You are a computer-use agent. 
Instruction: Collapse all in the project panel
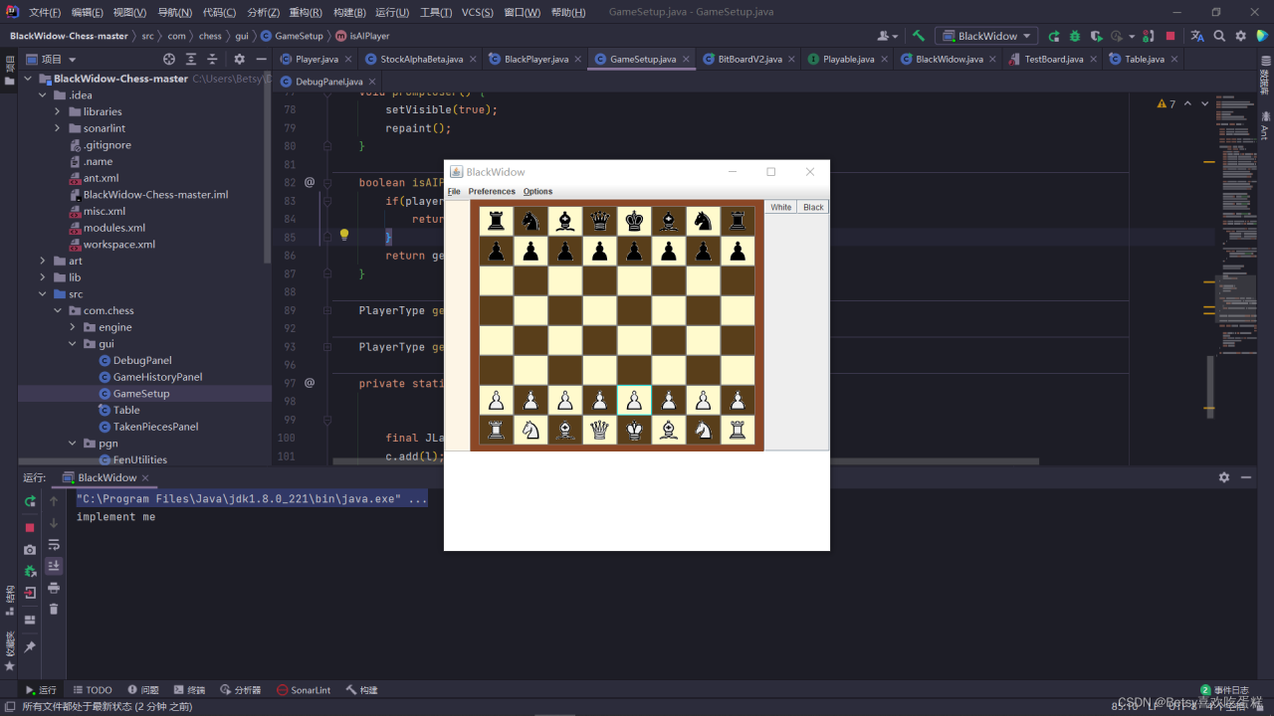(212, 60)
